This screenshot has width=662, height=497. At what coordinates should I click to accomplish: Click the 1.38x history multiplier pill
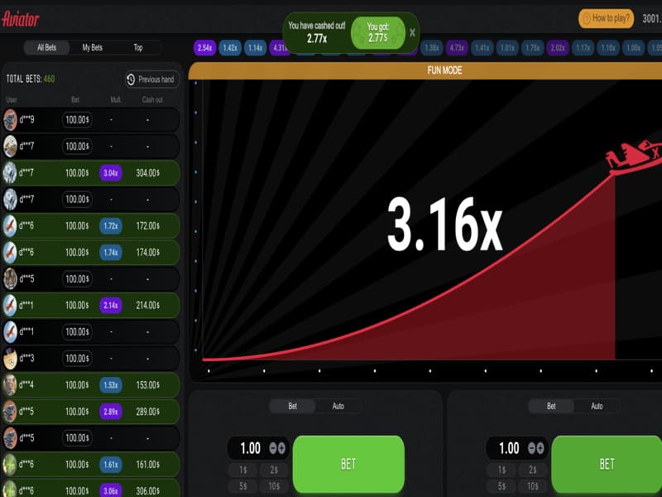point(431,48)
